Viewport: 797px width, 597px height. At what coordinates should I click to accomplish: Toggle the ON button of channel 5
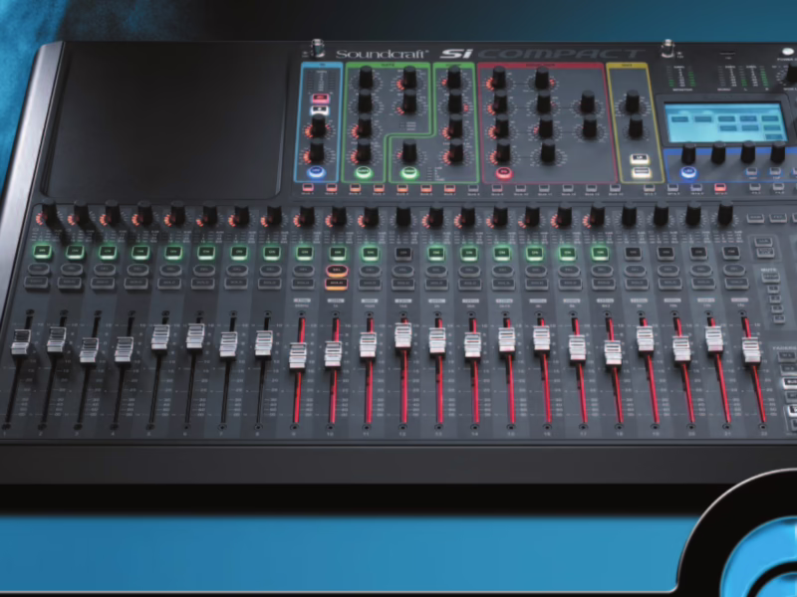click(172, 251)
